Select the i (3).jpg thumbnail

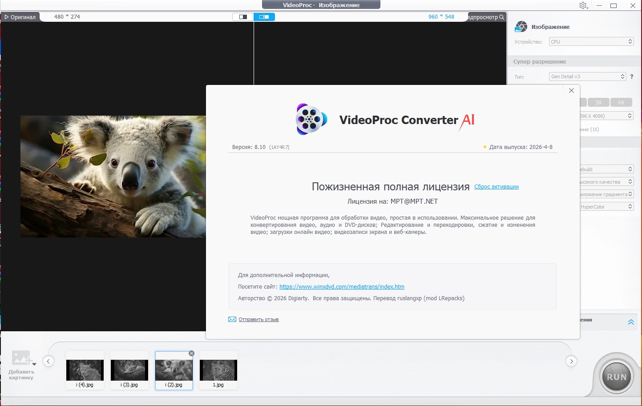click(x=129, y=370)
